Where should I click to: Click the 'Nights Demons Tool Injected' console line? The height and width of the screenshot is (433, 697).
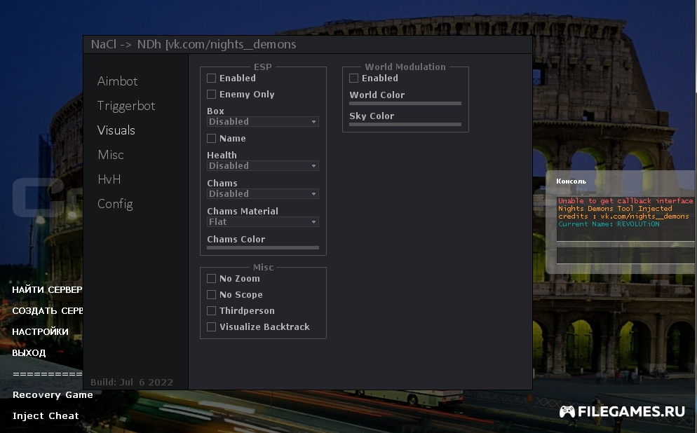pyautogui.click(x=615, y=208)
